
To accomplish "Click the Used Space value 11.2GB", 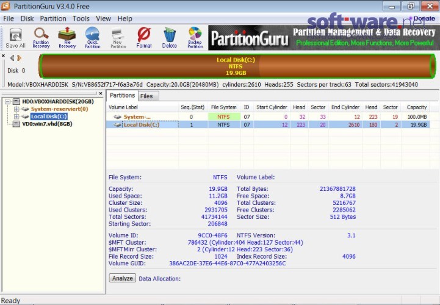I will 218,196.
